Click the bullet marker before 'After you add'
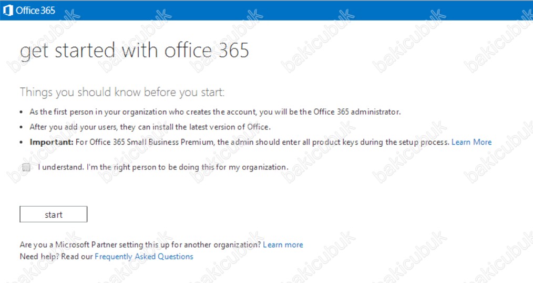Screen dimensions: 533x283 [22, 127]
